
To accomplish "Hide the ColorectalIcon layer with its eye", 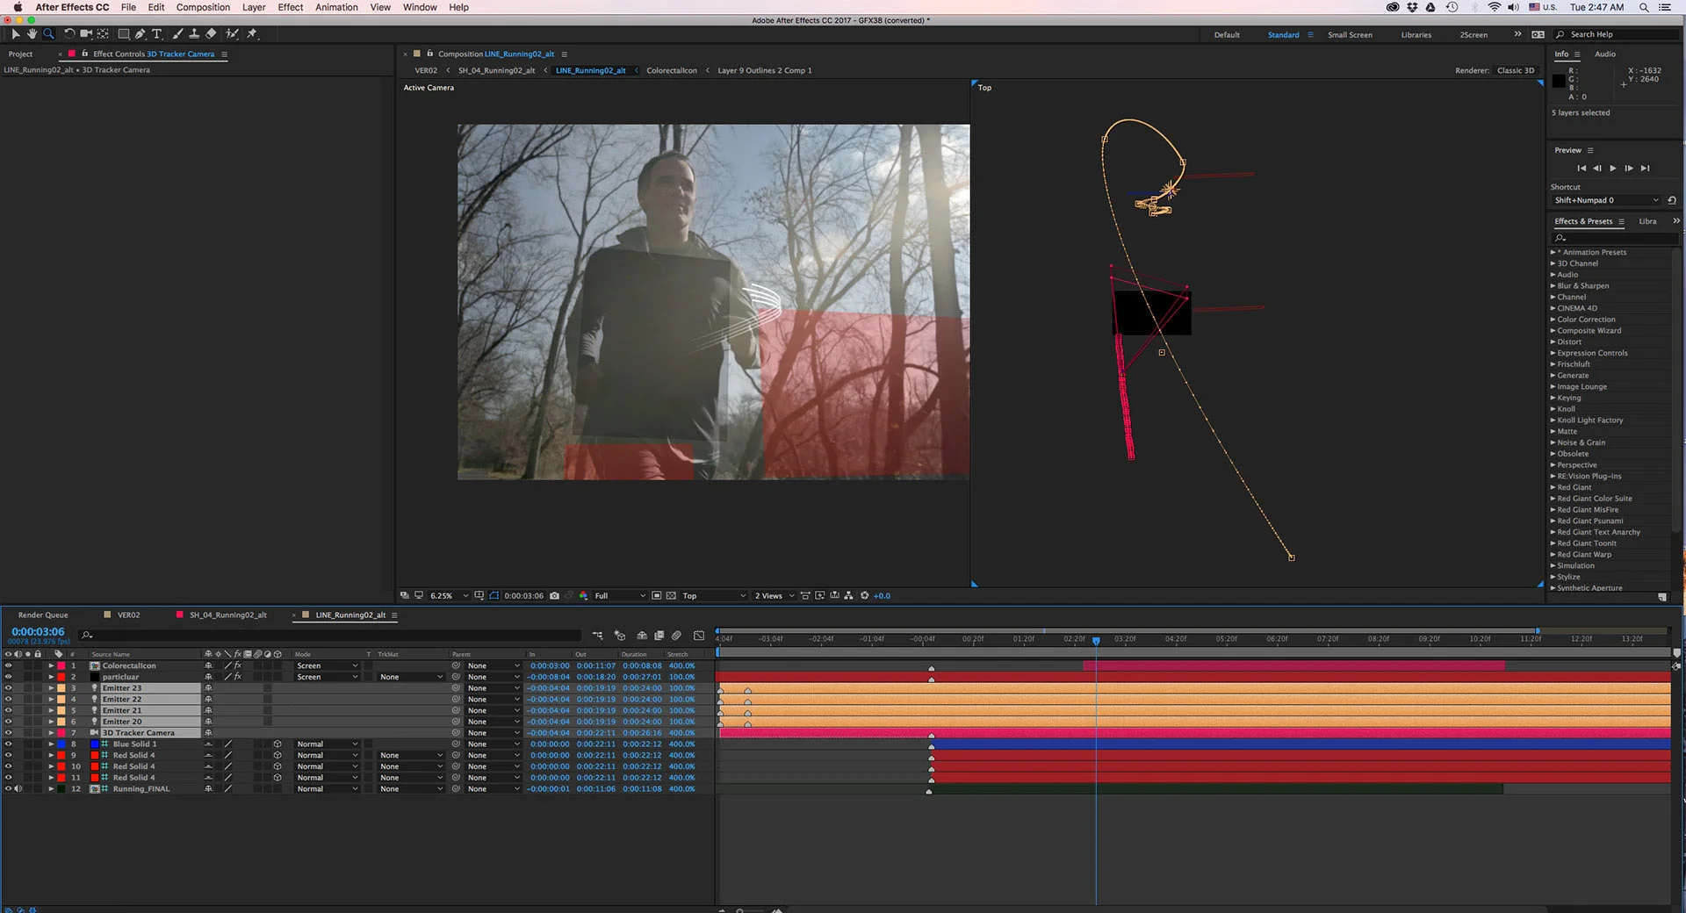I will point(8,666).
